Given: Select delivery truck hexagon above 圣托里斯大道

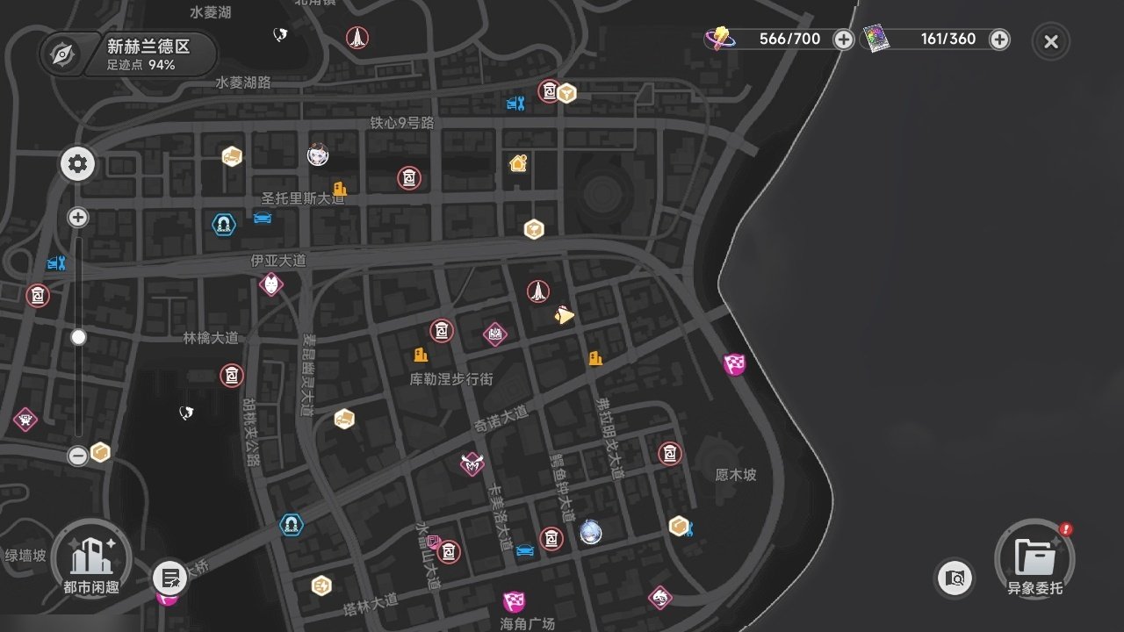Looking at the screenshot, I should pyautogui.click(x=232, y=156).
